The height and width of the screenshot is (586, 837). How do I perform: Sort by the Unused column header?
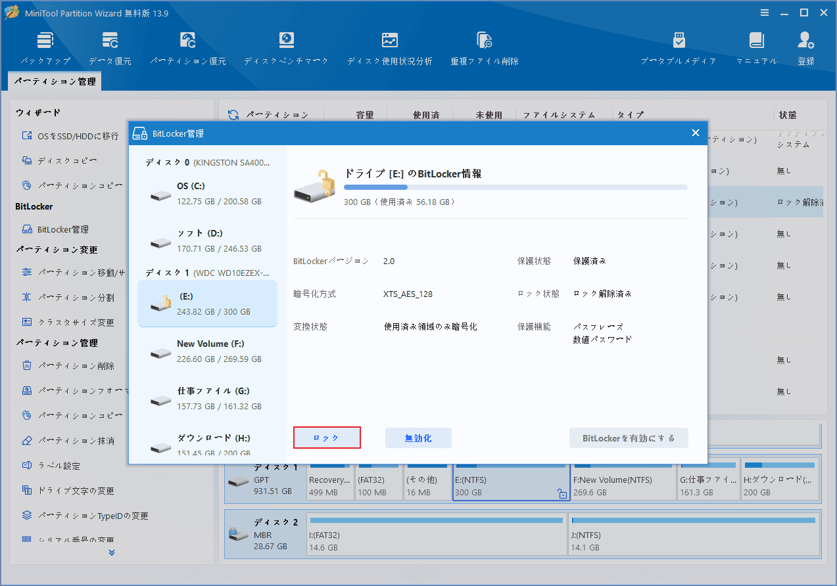(489, 115)
